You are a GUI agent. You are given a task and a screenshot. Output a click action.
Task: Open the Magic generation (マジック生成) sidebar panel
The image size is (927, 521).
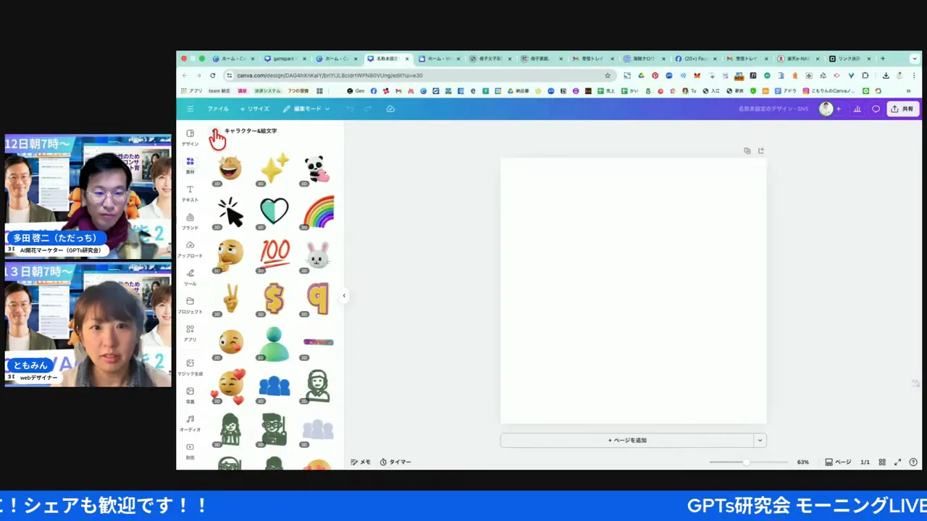click(190, 367)
